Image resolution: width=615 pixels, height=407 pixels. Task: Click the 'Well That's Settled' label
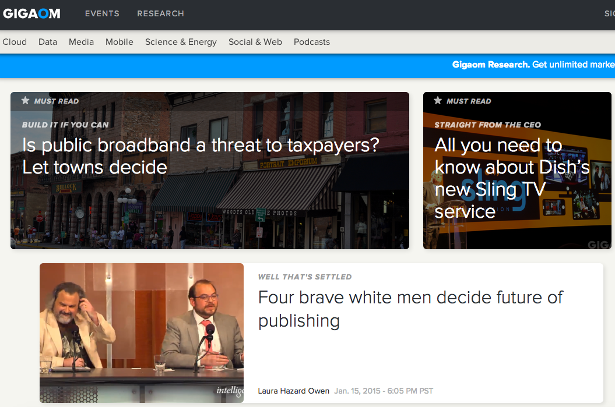(305, 277)
